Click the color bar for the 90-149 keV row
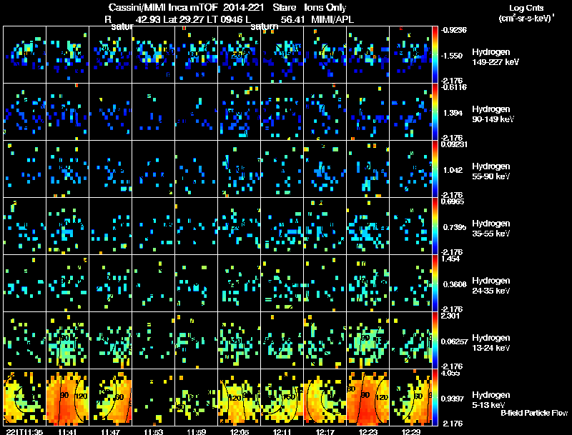 pyautogui.click(x=435, y=112)
